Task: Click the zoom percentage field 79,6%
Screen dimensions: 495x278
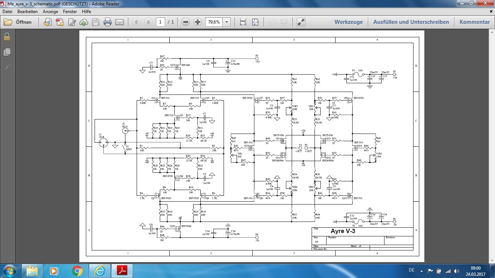Action: click(x=214, y=22)
